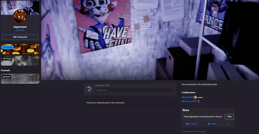
Task: Open @namiadxd collaborator profile link
Action: click(x=187, y=97)
